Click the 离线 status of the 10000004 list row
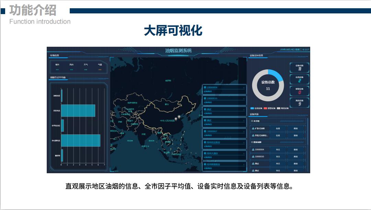The width and height of the screenshot is (371, 210). click(x=278, y=150)
